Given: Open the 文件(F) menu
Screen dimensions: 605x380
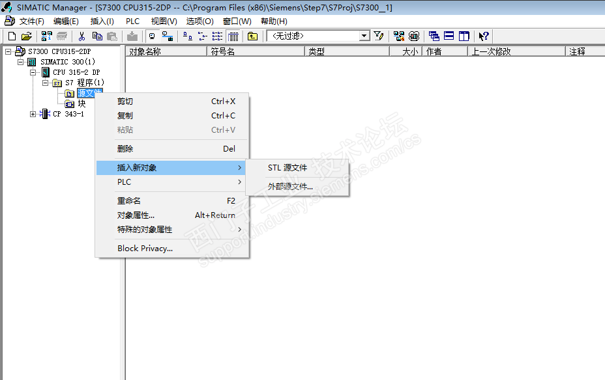Looking at the screenshot, I should click(x=32, y=21).
